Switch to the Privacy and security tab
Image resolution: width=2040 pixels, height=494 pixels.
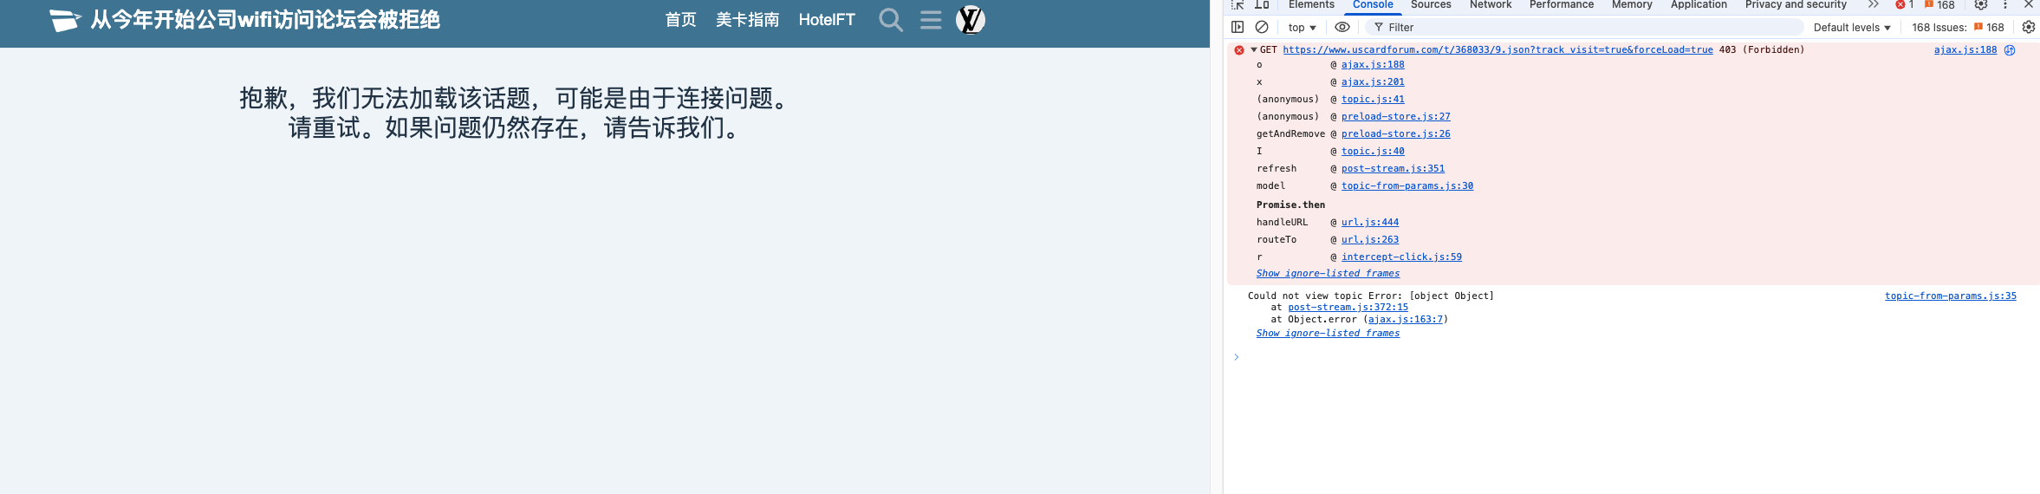[x=1796, y=4]
